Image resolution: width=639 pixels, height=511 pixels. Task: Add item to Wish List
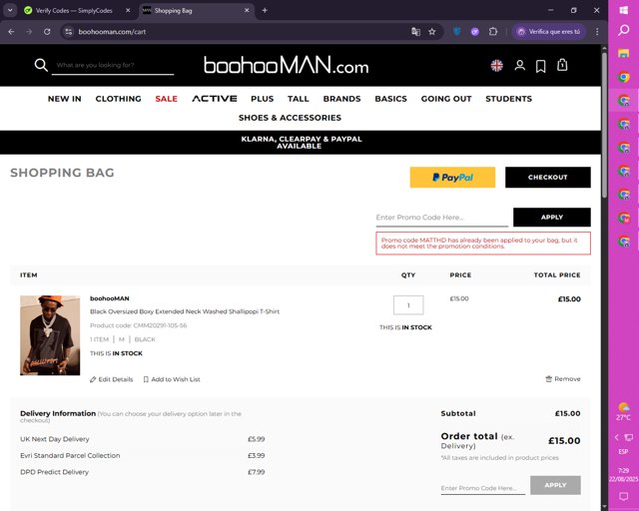pos(172,379)
